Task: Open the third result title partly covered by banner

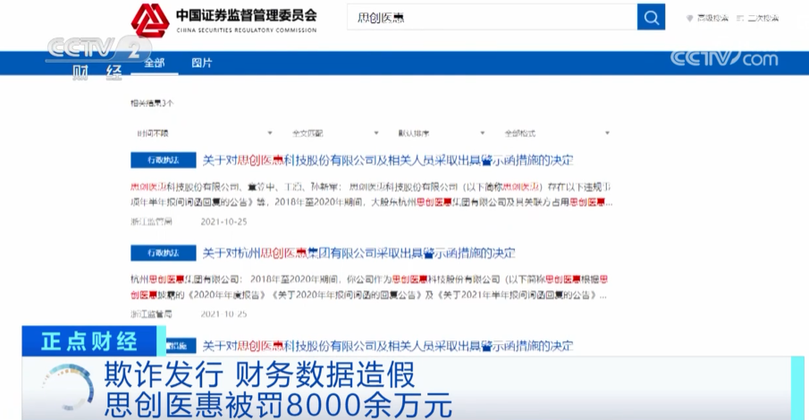Action: (387, 346)
